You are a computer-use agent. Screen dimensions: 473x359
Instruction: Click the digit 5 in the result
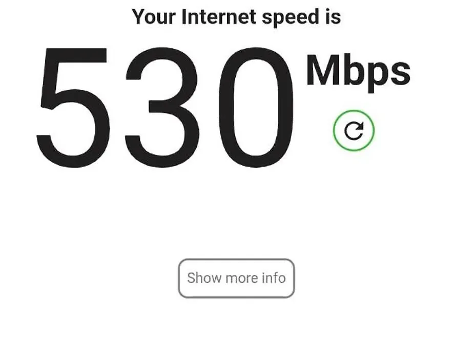tap(73, 108)
